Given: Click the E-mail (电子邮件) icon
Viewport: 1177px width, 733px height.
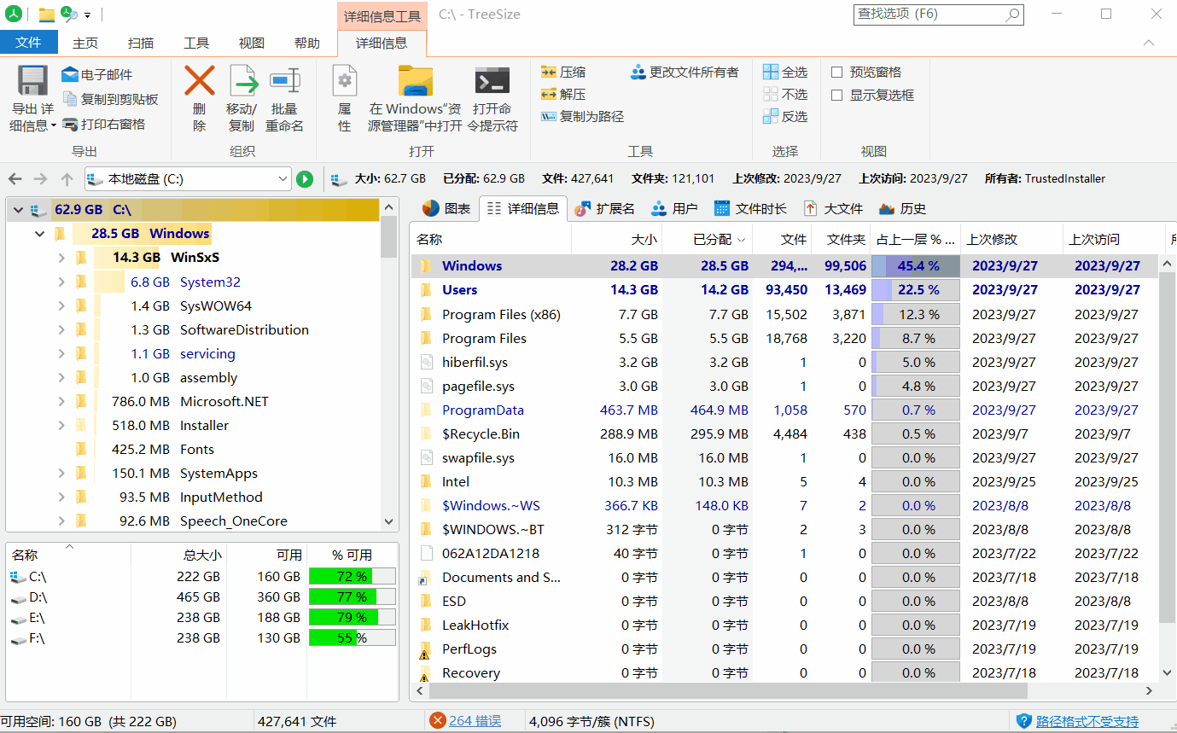Looking at the screenshot, I should tap(70, 75).
